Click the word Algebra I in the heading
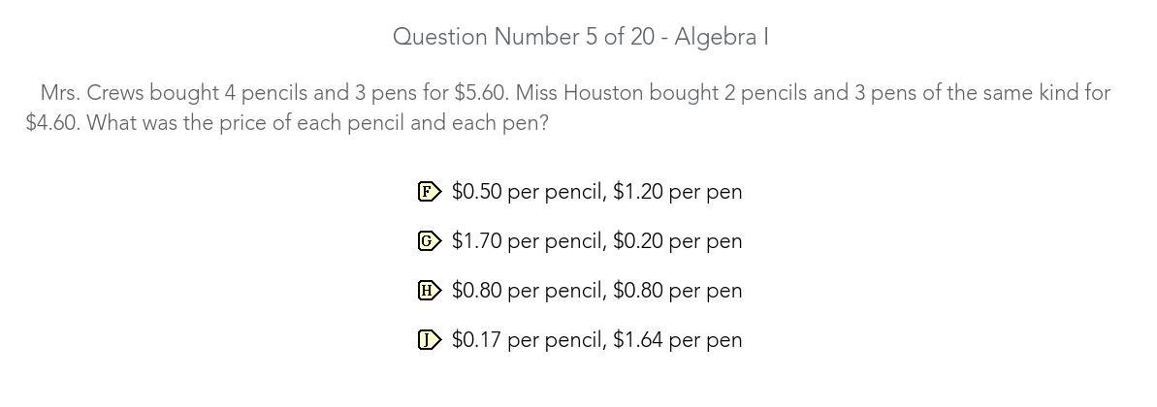 [722, 37]
